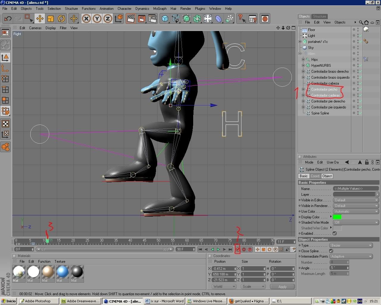Collapse the Alien tree node
Image resolution: width=381 pixels, height=305 pixels.
(x=300, y=54)
